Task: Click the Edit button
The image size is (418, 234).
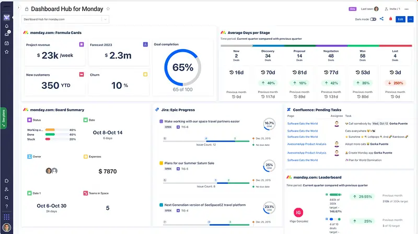Action: tap(400, 19)
